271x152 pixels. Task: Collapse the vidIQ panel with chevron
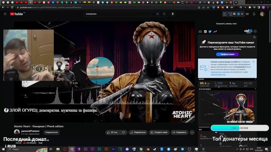255,31
